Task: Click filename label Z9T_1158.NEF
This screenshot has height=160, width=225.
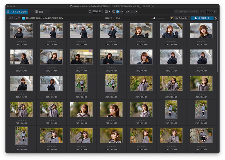Action: 21,123
